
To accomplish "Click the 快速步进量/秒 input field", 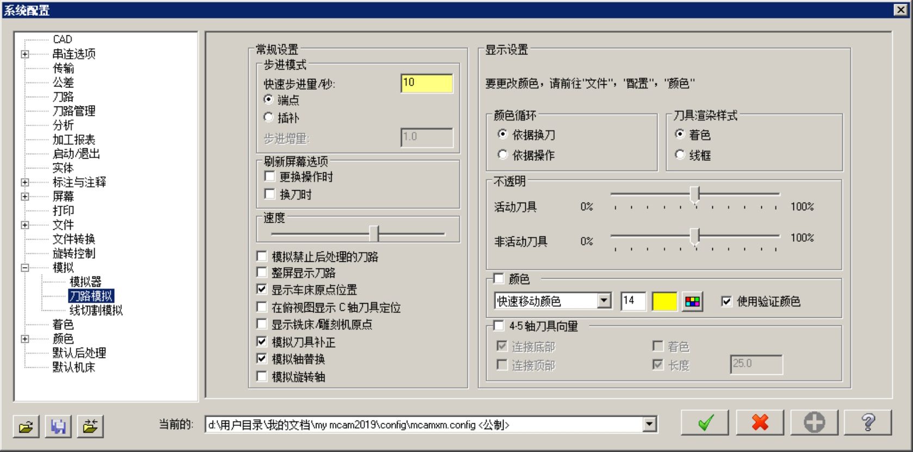I will [x=427, y=83].
